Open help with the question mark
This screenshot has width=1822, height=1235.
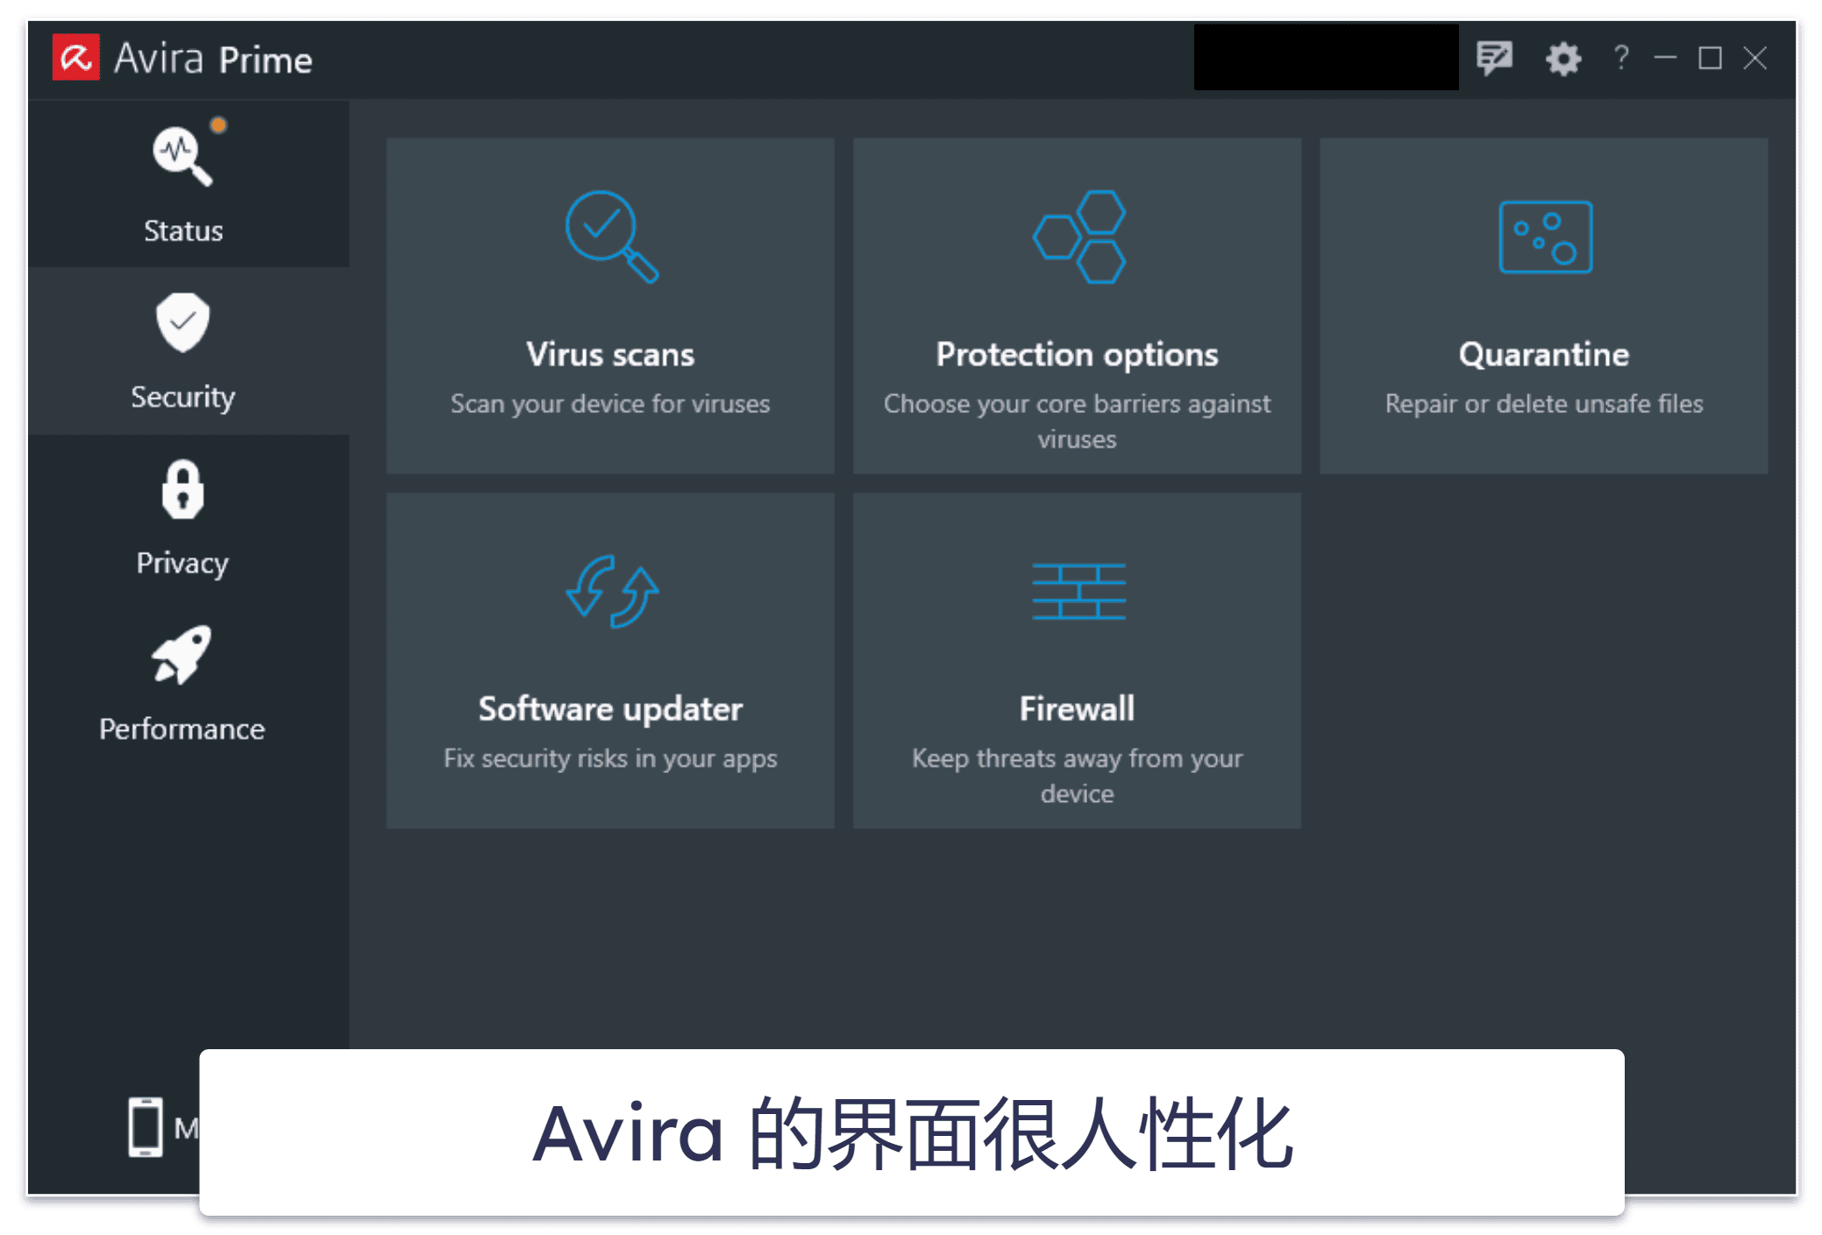point(1621,58)
